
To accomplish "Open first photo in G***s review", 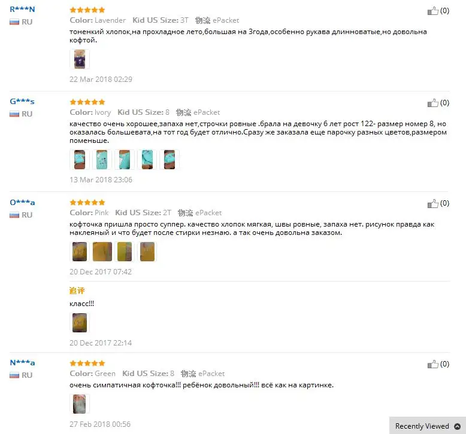I will (80, 160).
